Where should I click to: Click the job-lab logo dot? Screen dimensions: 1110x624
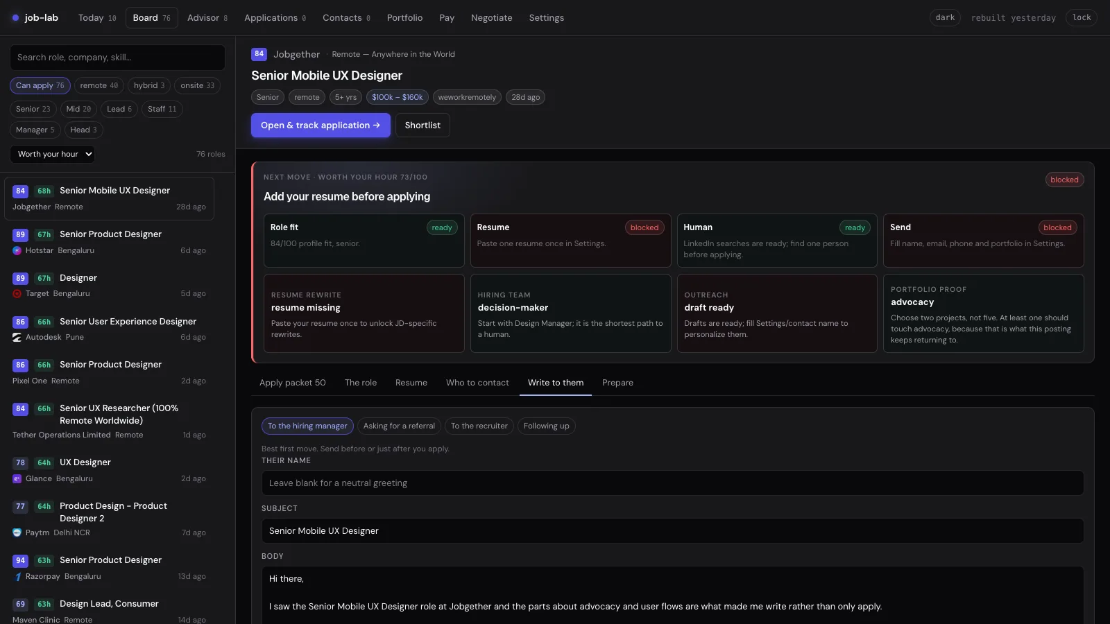click(15, 18)
